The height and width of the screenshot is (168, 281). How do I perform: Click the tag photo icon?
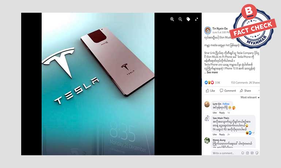click(188, 19)
